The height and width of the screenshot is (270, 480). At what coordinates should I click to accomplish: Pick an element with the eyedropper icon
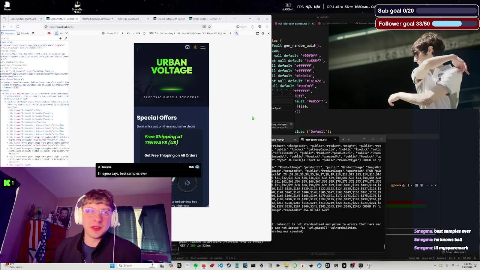pyautogui.click(x=66, y=38)
